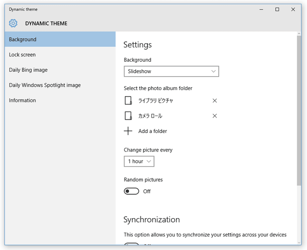Screen dimensions: 307x250
Task: Remove the ライブラリ ピクチャ folder with its X
Action: click(215, 101)
